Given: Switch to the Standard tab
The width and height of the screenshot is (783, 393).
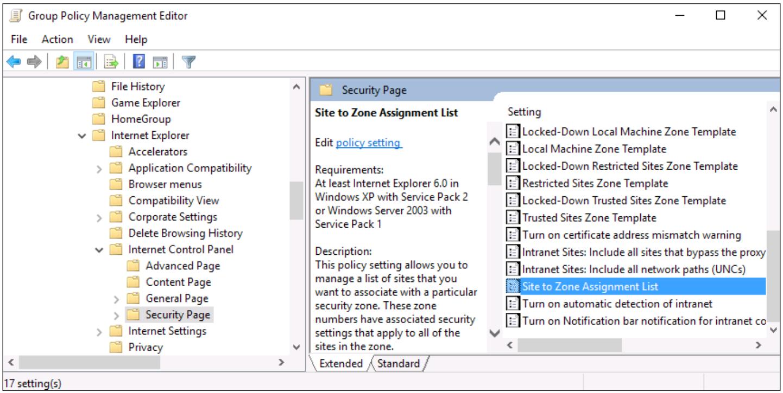Looking at the screenshot, I should 399,363.
